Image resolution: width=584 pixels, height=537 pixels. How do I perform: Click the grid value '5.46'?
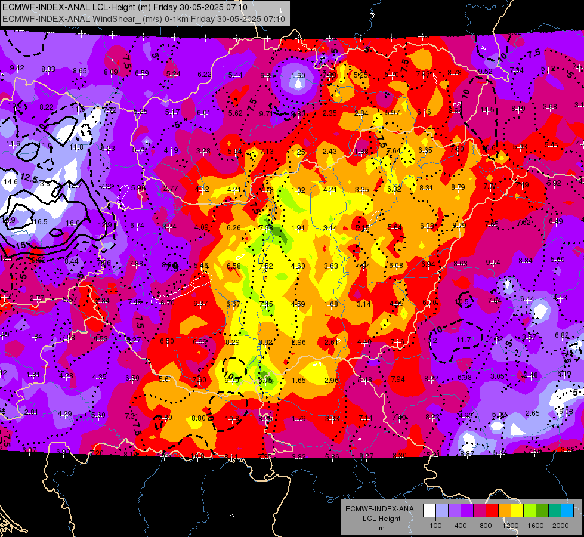201,266
